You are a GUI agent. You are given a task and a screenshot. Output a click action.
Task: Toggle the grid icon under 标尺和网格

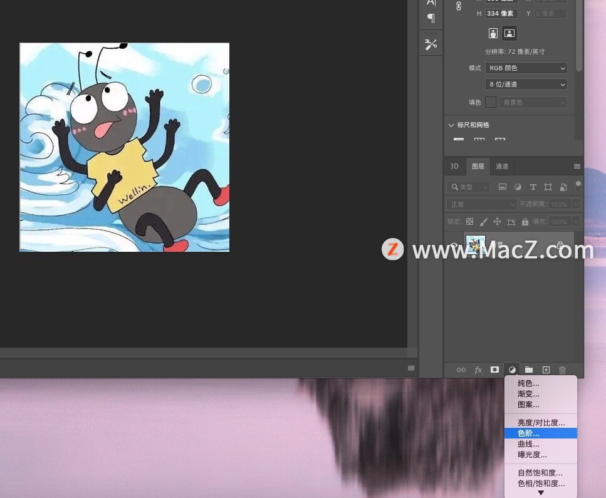click(479, 138)
